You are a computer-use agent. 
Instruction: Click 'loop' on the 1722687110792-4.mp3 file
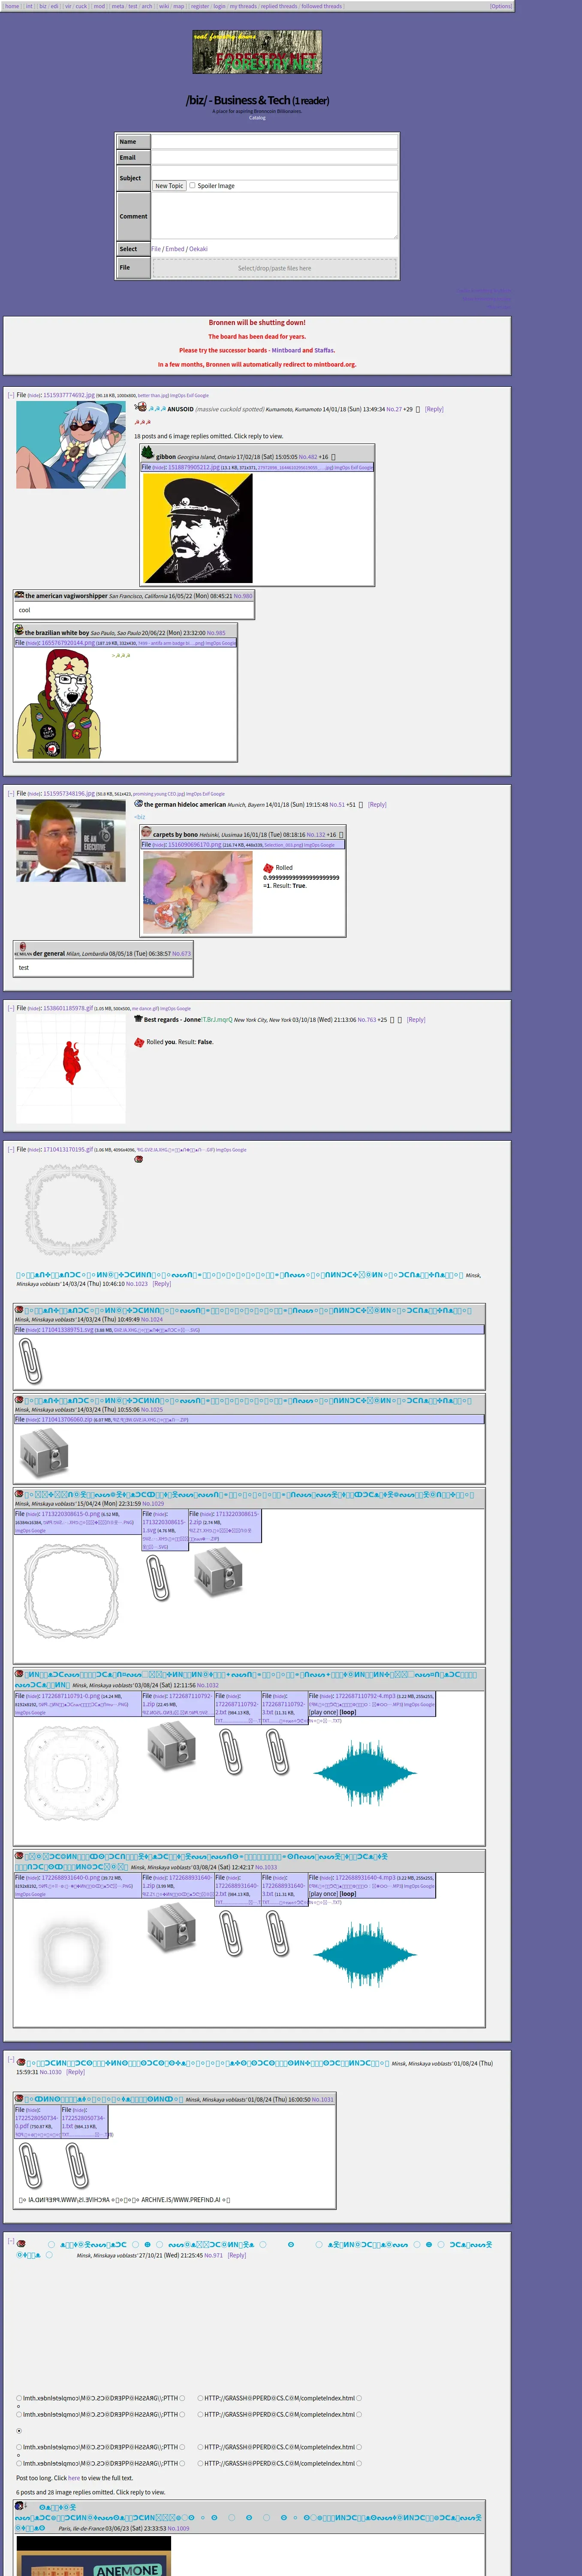(x=347, y=1712)
